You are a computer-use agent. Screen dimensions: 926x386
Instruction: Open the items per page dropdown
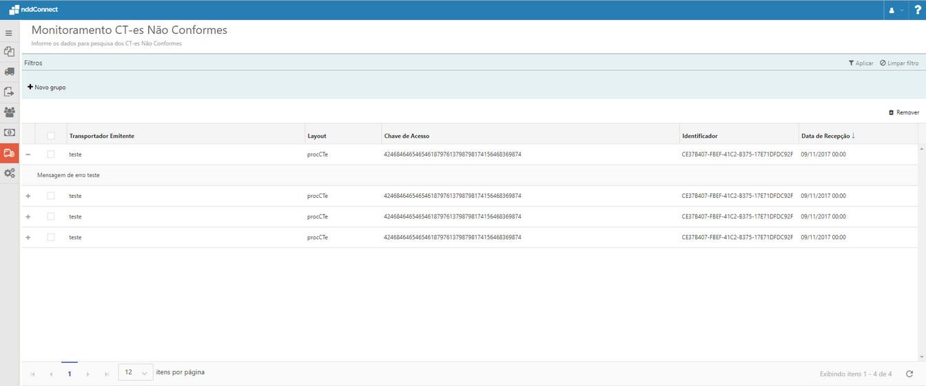pos(136,373)
